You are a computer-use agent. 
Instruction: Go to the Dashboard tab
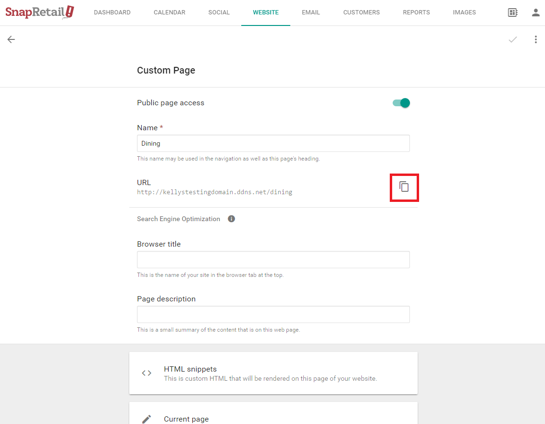click(x=112, y=12)
